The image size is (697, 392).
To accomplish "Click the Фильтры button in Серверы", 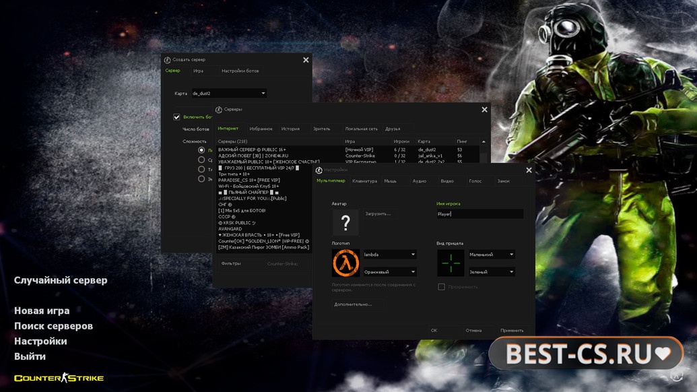I will click(231, 263).
